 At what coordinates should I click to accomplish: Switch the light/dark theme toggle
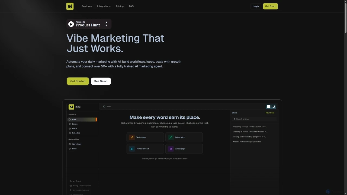(271, 106)
